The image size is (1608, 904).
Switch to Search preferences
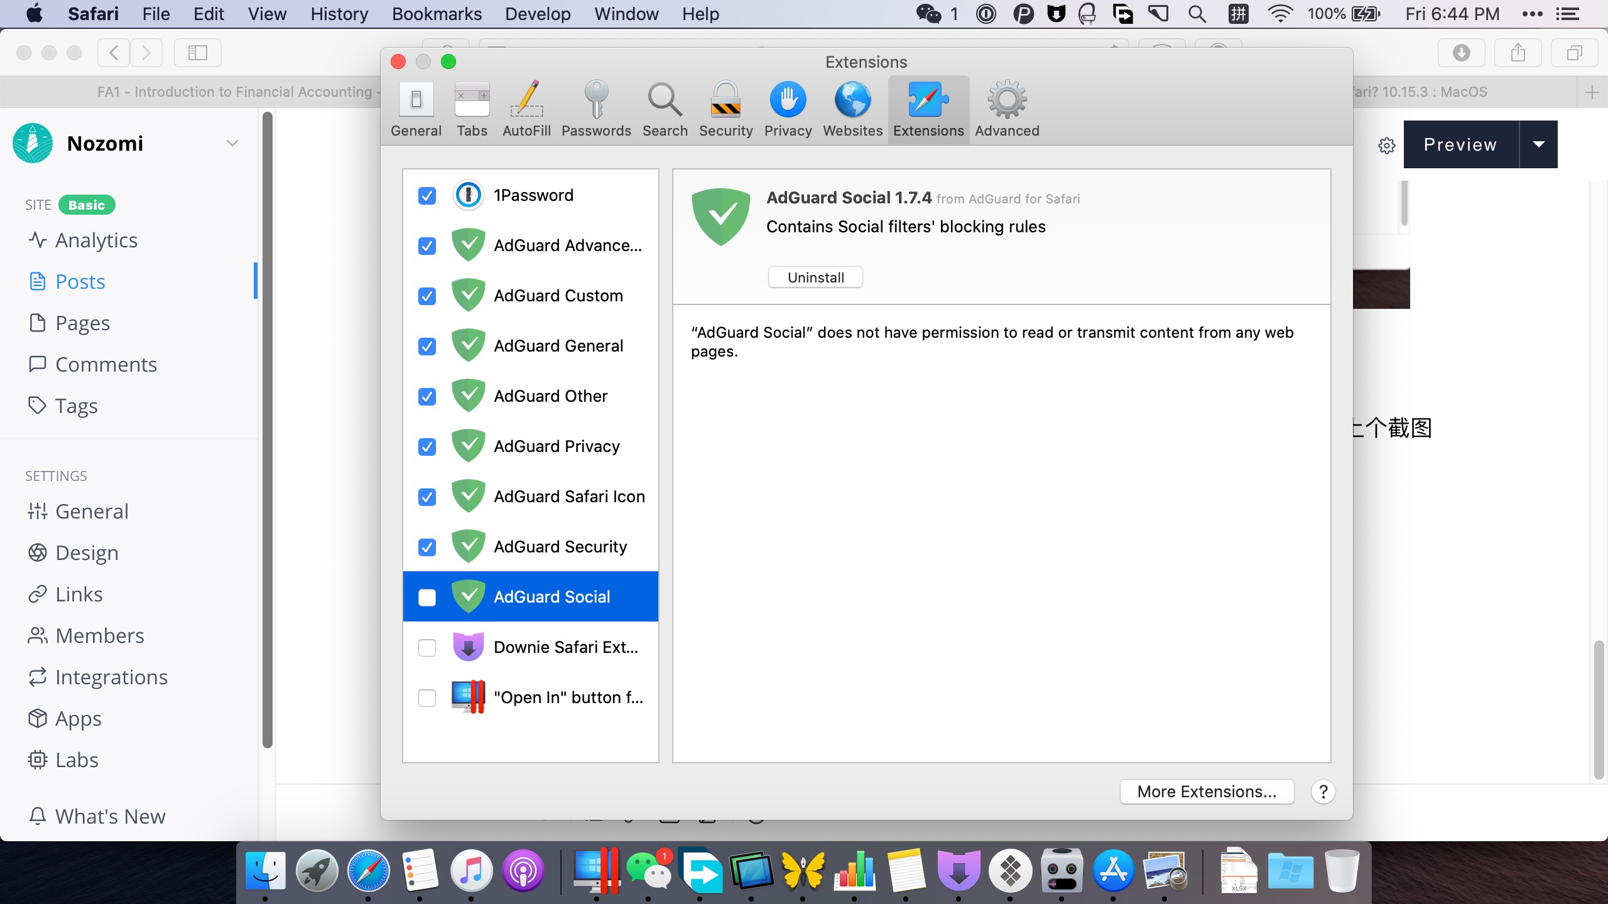coord(665,109)
